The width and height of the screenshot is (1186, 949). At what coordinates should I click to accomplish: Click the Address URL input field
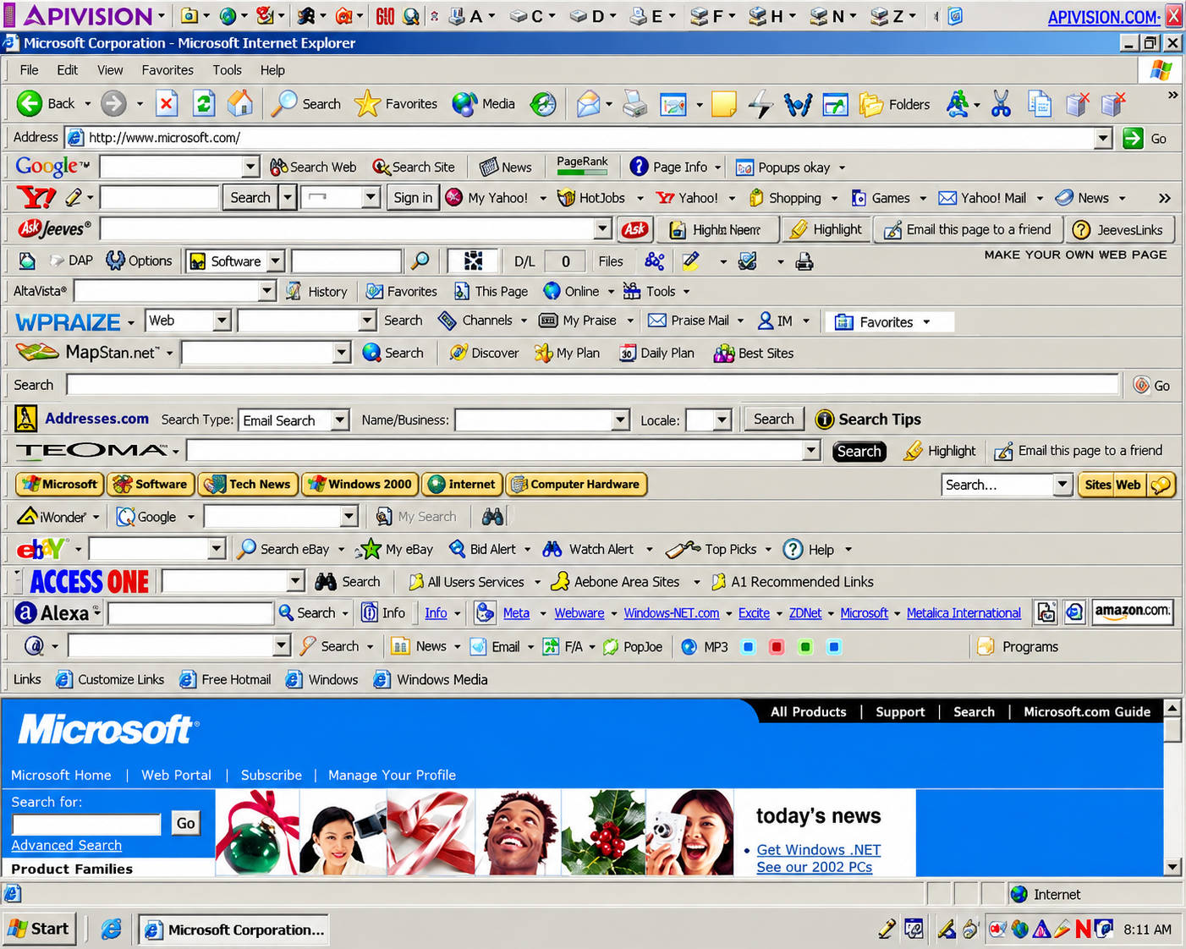tap(580, 138)
